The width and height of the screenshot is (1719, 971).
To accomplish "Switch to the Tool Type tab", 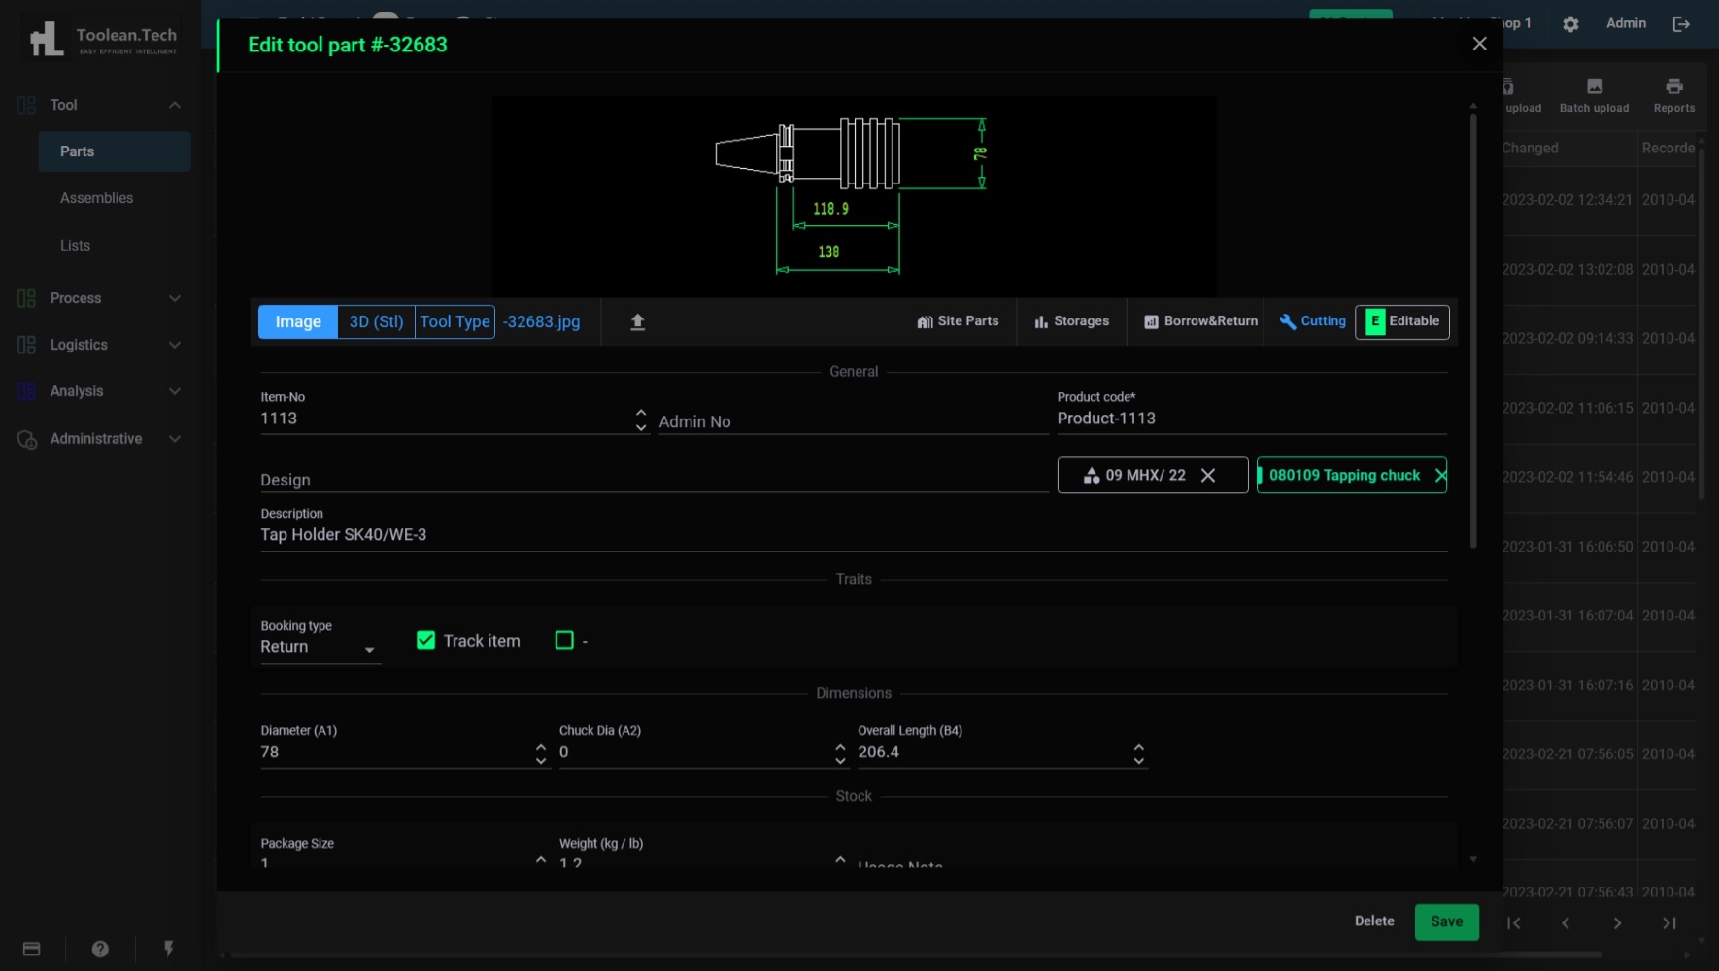I will pos(455,321).
